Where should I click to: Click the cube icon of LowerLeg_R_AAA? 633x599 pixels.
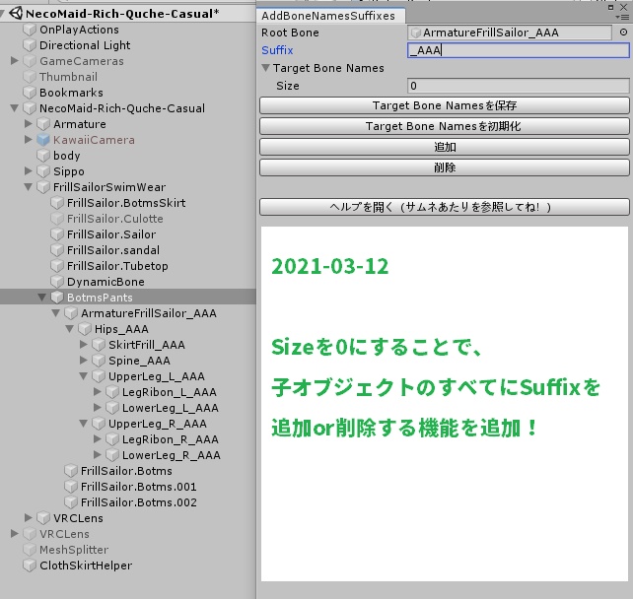pyautogui.click(x=112, y=455)
